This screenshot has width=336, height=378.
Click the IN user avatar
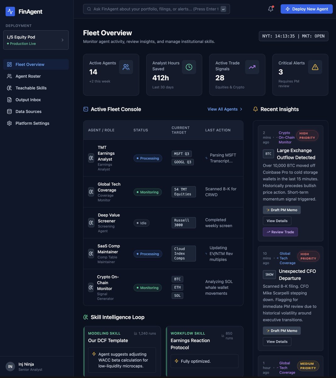click(x=10, y=367)
